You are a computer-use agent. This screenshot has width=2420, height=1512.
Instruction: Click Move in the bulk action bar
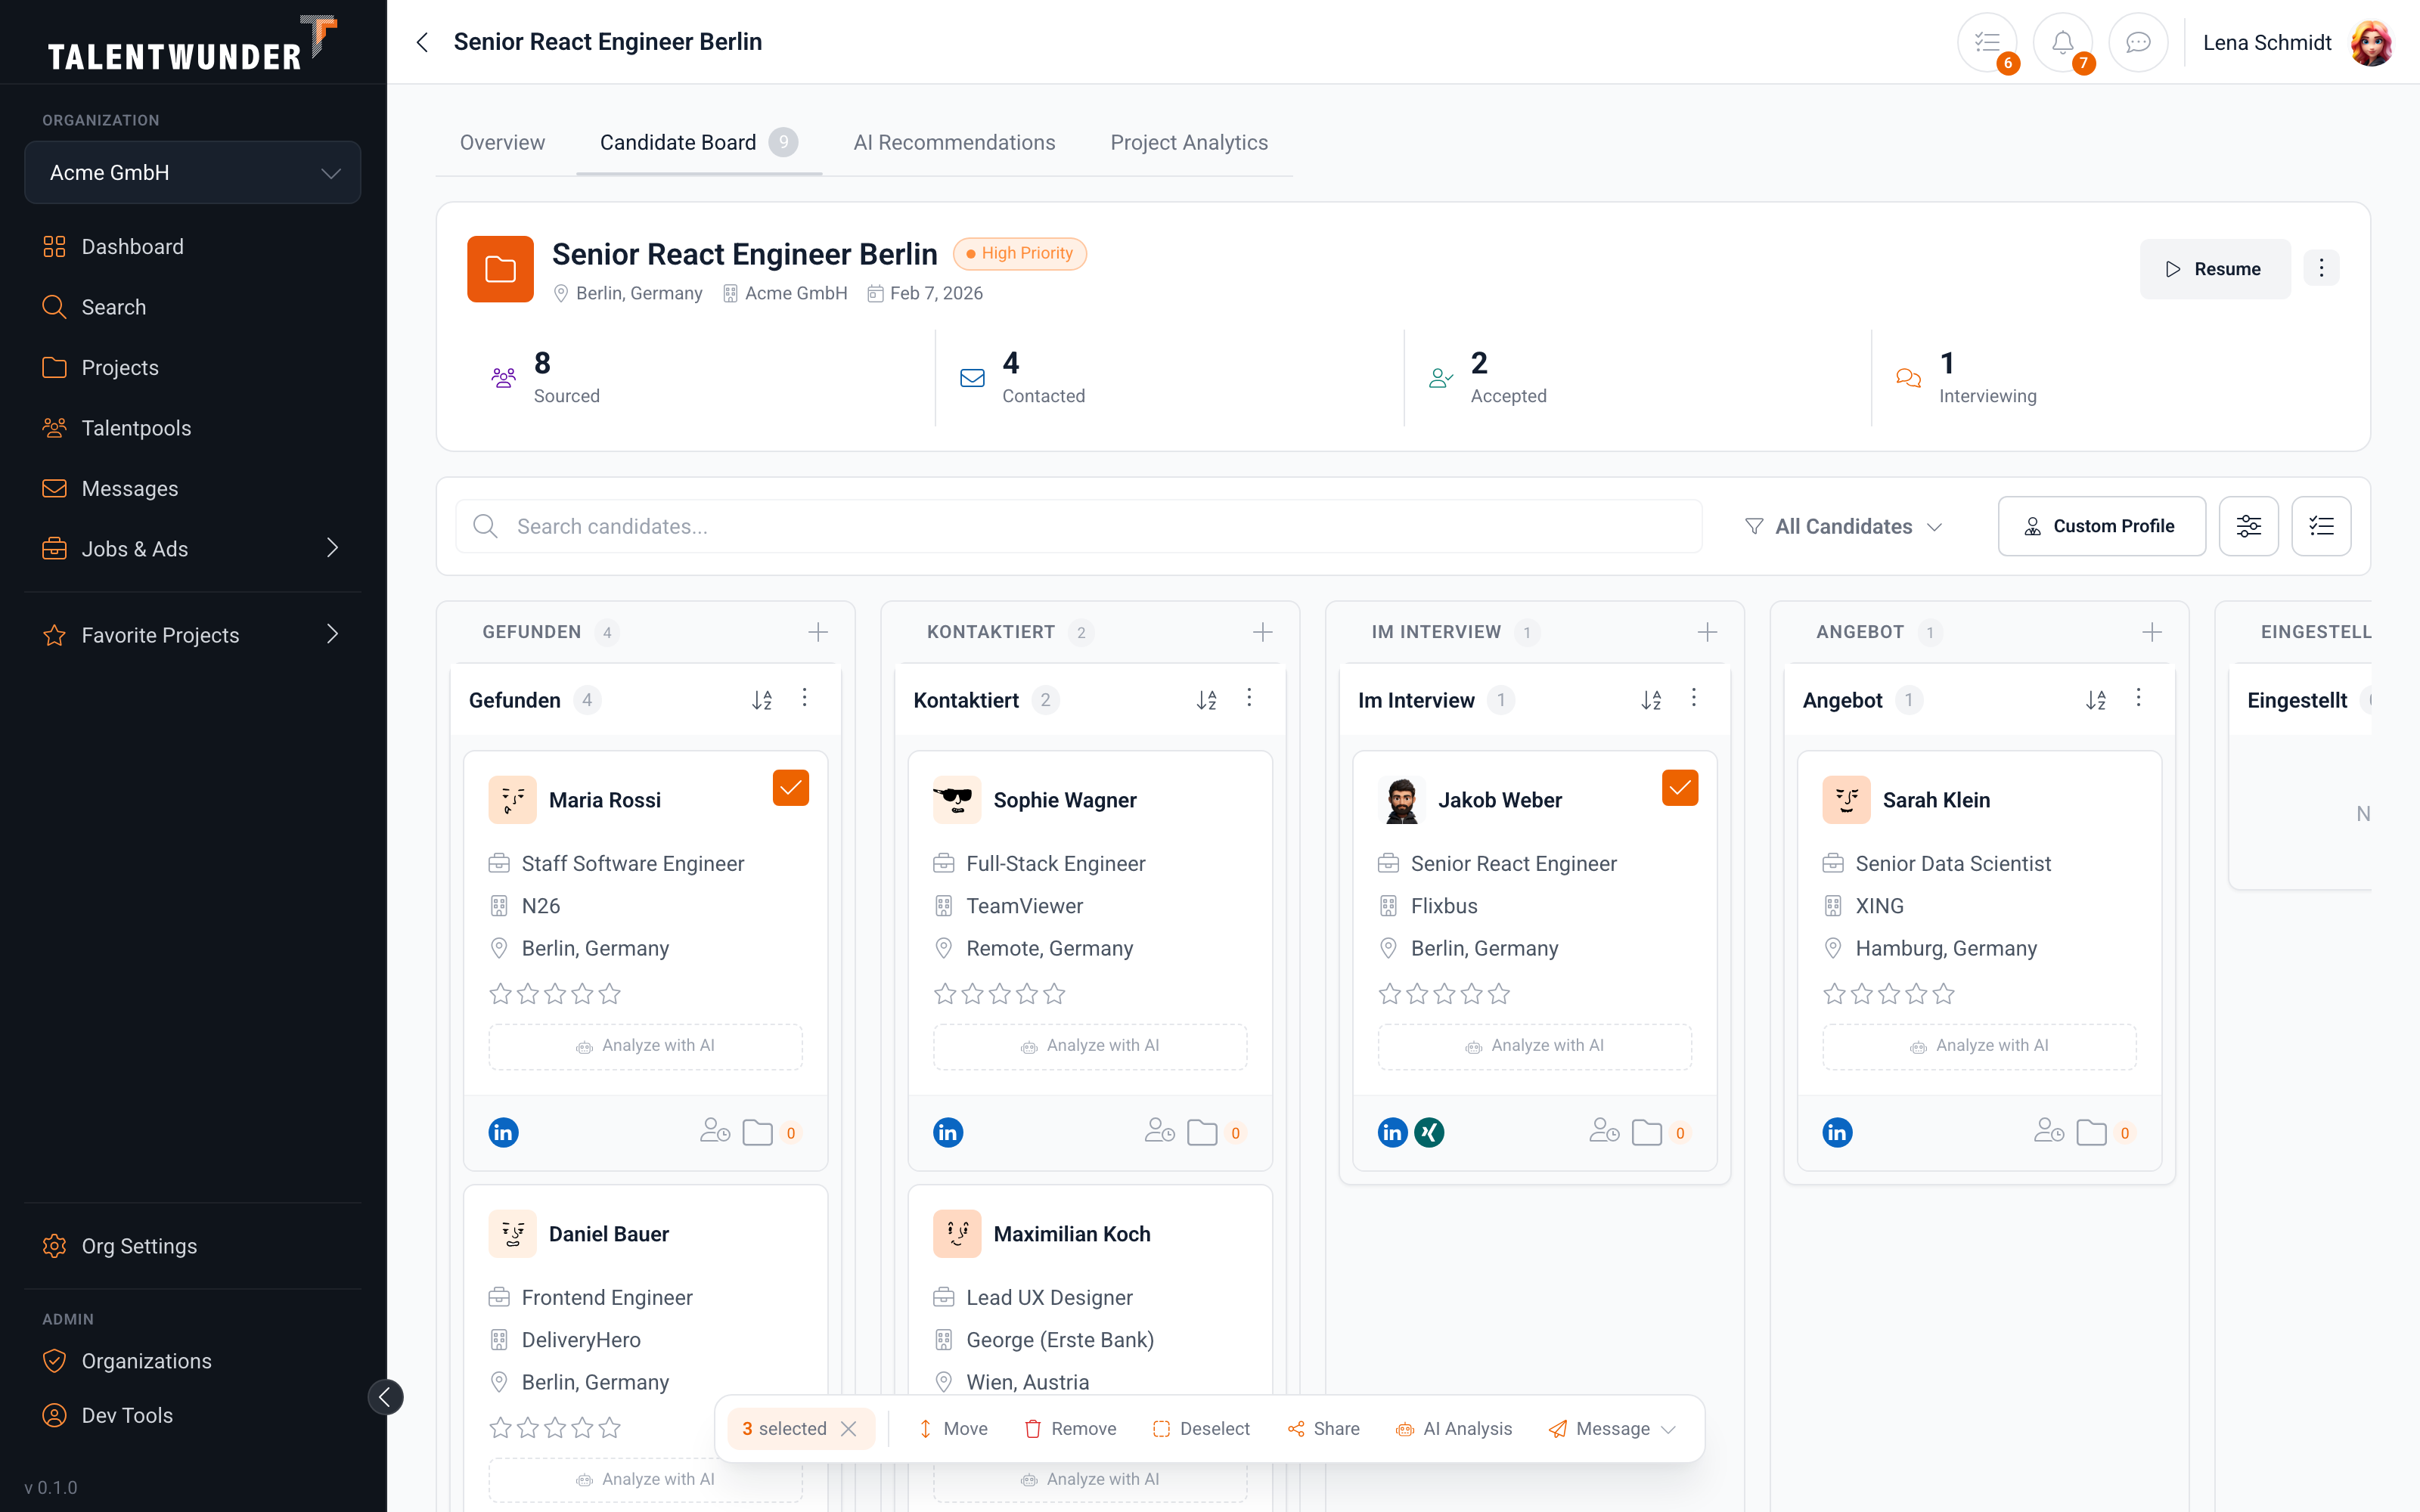(952, 1429)
